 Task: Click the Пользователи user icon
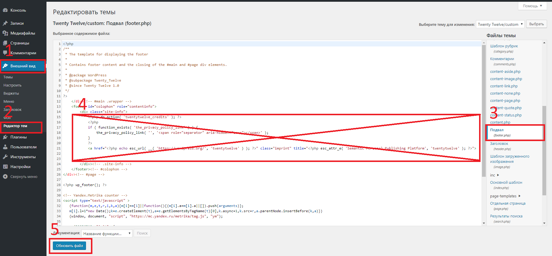click(5, 147)
